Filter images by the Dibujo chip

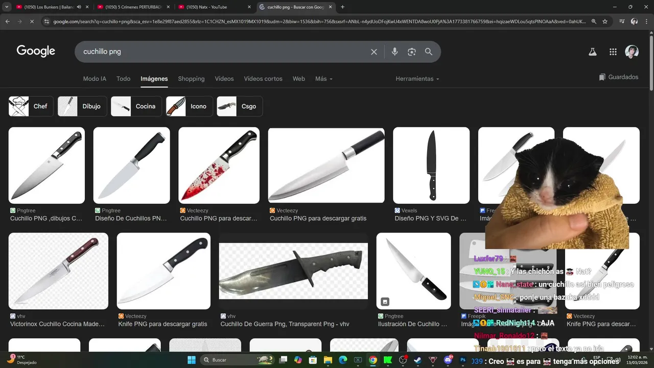tap(82, 106)
